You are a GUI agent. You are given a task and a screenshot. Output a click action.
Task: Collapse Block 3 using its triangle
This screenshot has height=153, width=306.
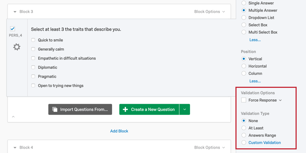[x=15, y=12]
